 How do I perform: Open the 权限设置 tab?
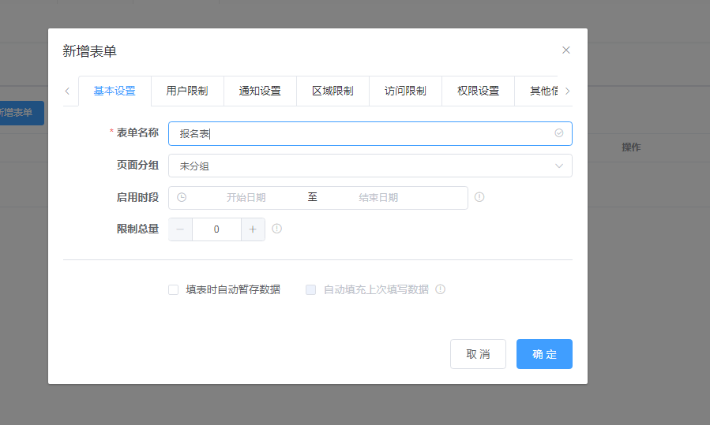point(478,91)
